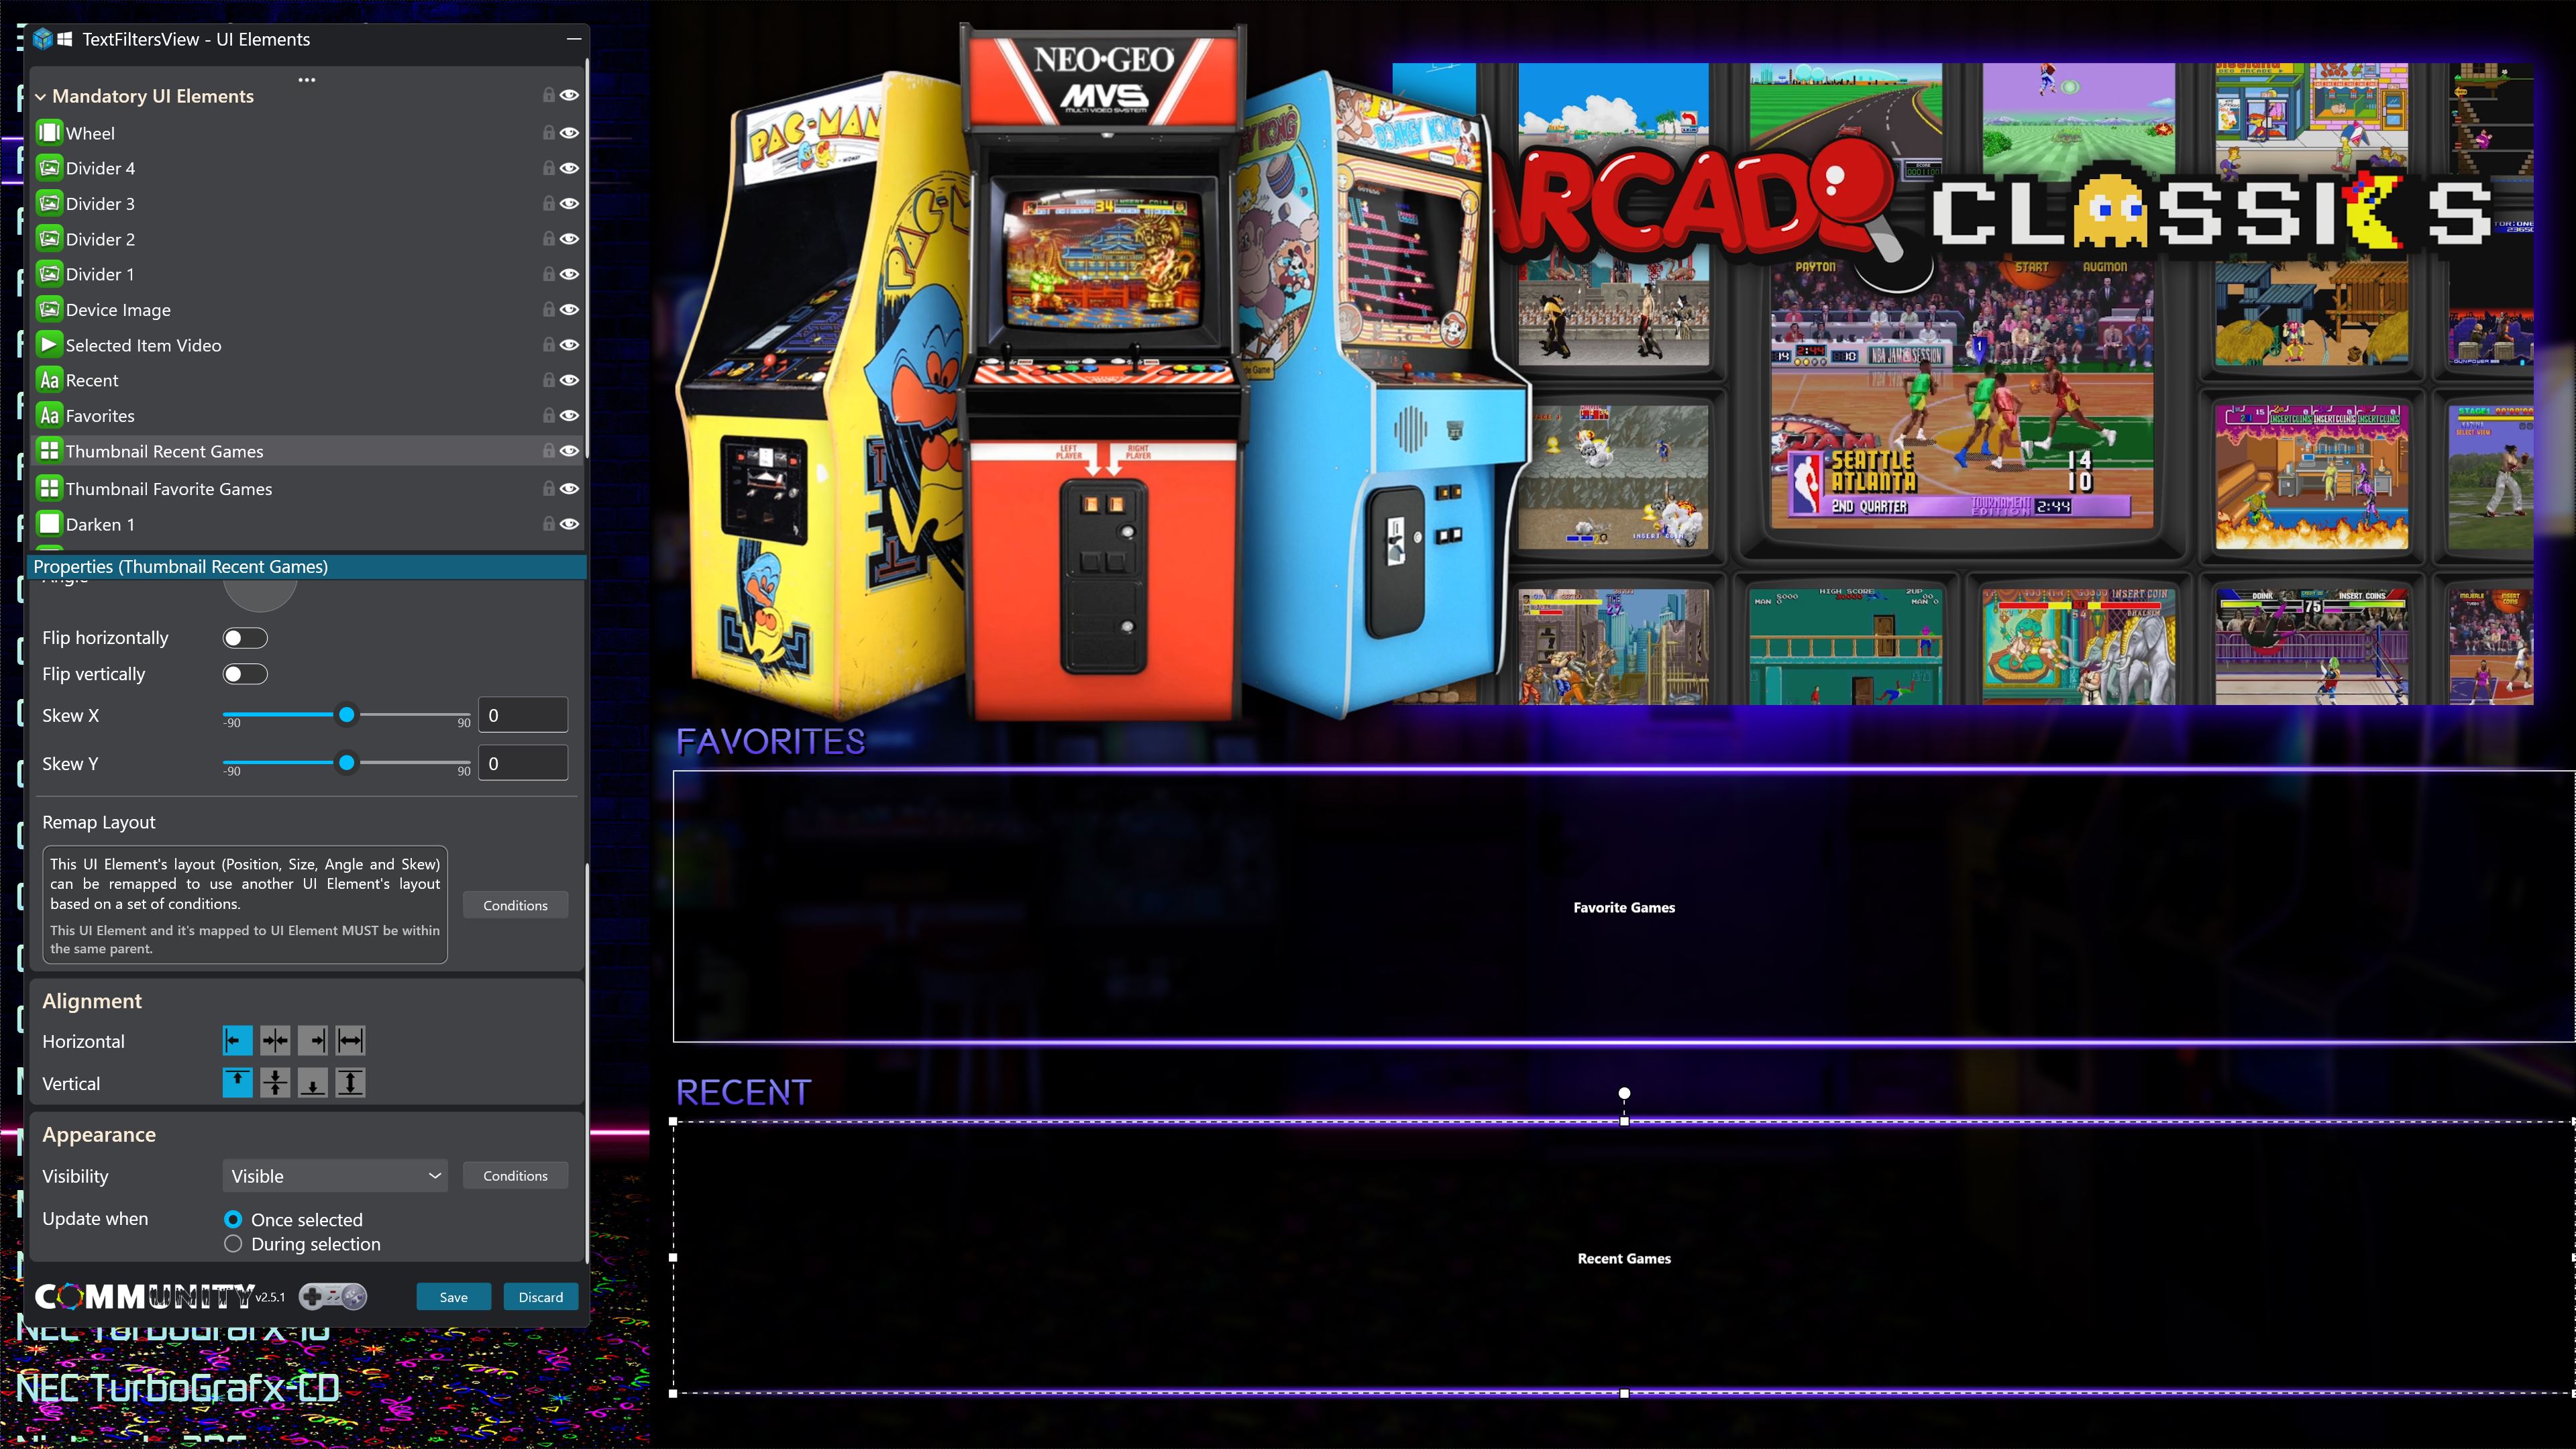Viewport: 2576px width, 1449px height.
Task: Open the three-dots menu above element list
Action: coord(307,79)
